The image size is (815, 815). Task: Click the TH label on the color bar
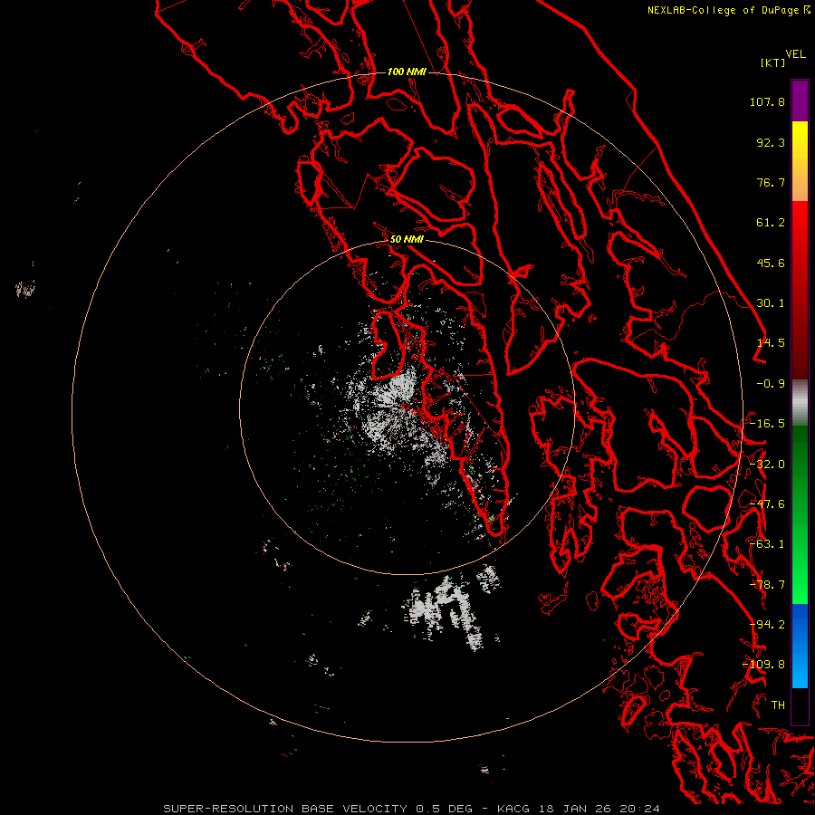click(x=778, y=705)
